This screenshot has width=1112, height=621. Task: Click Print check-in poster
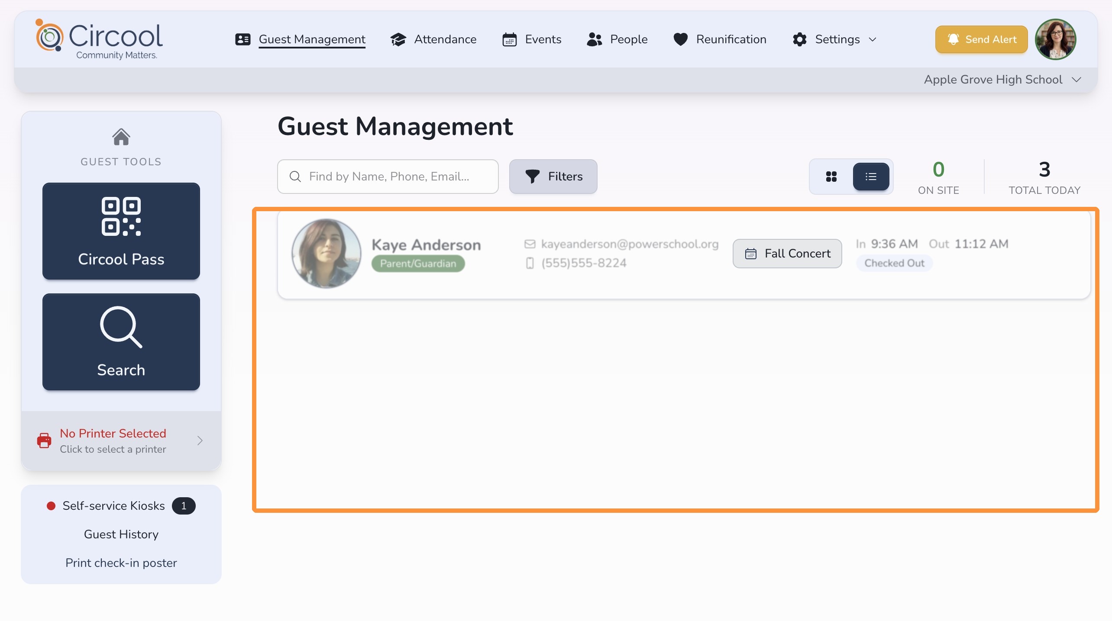[121, 563]
